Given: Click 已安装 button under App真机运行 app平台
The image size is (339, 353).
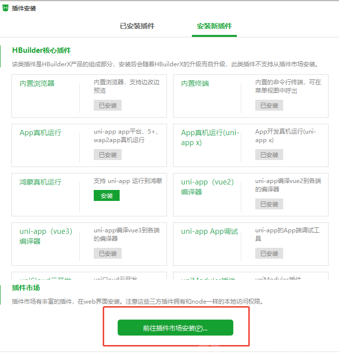Looking at the screenshot, I should click(108, 155).
